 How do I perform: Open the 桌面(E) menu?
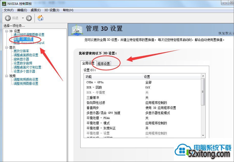pyautogui.click(x=36, y=10)
